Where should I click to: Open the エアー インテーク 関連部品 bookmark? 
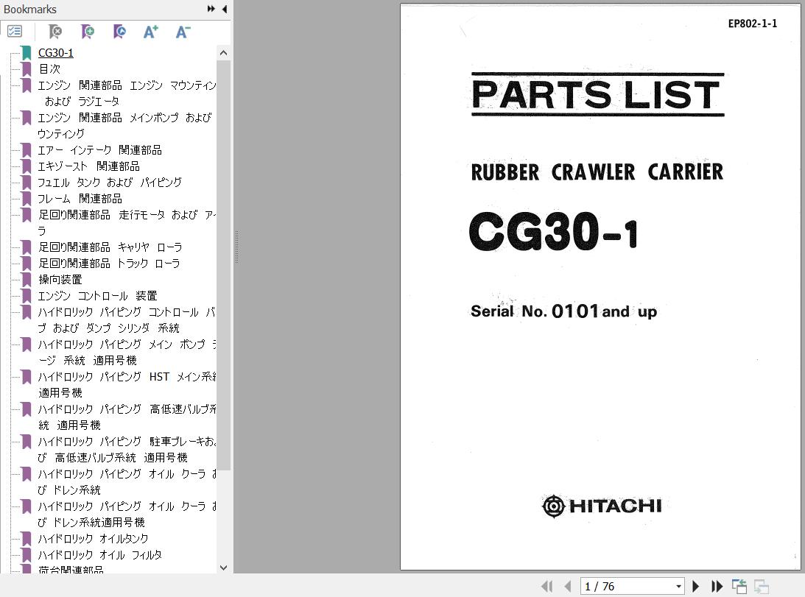[x=100, y=150]
